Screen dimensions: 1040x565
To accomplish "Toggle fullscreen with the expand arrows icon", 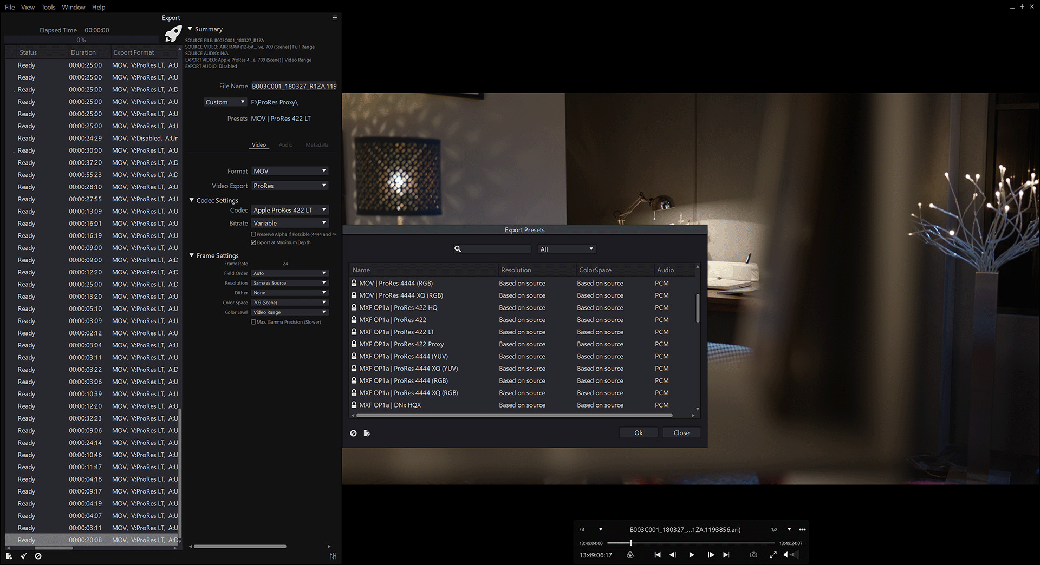I will [773, 555].
